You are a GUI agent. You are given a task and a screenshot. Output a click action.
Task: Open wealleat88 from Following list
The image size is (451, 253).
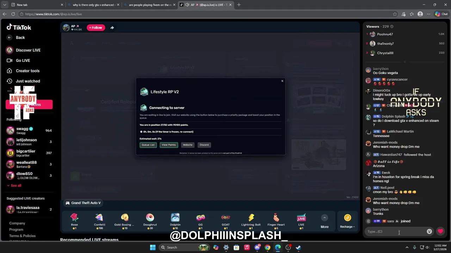(29, 164)
